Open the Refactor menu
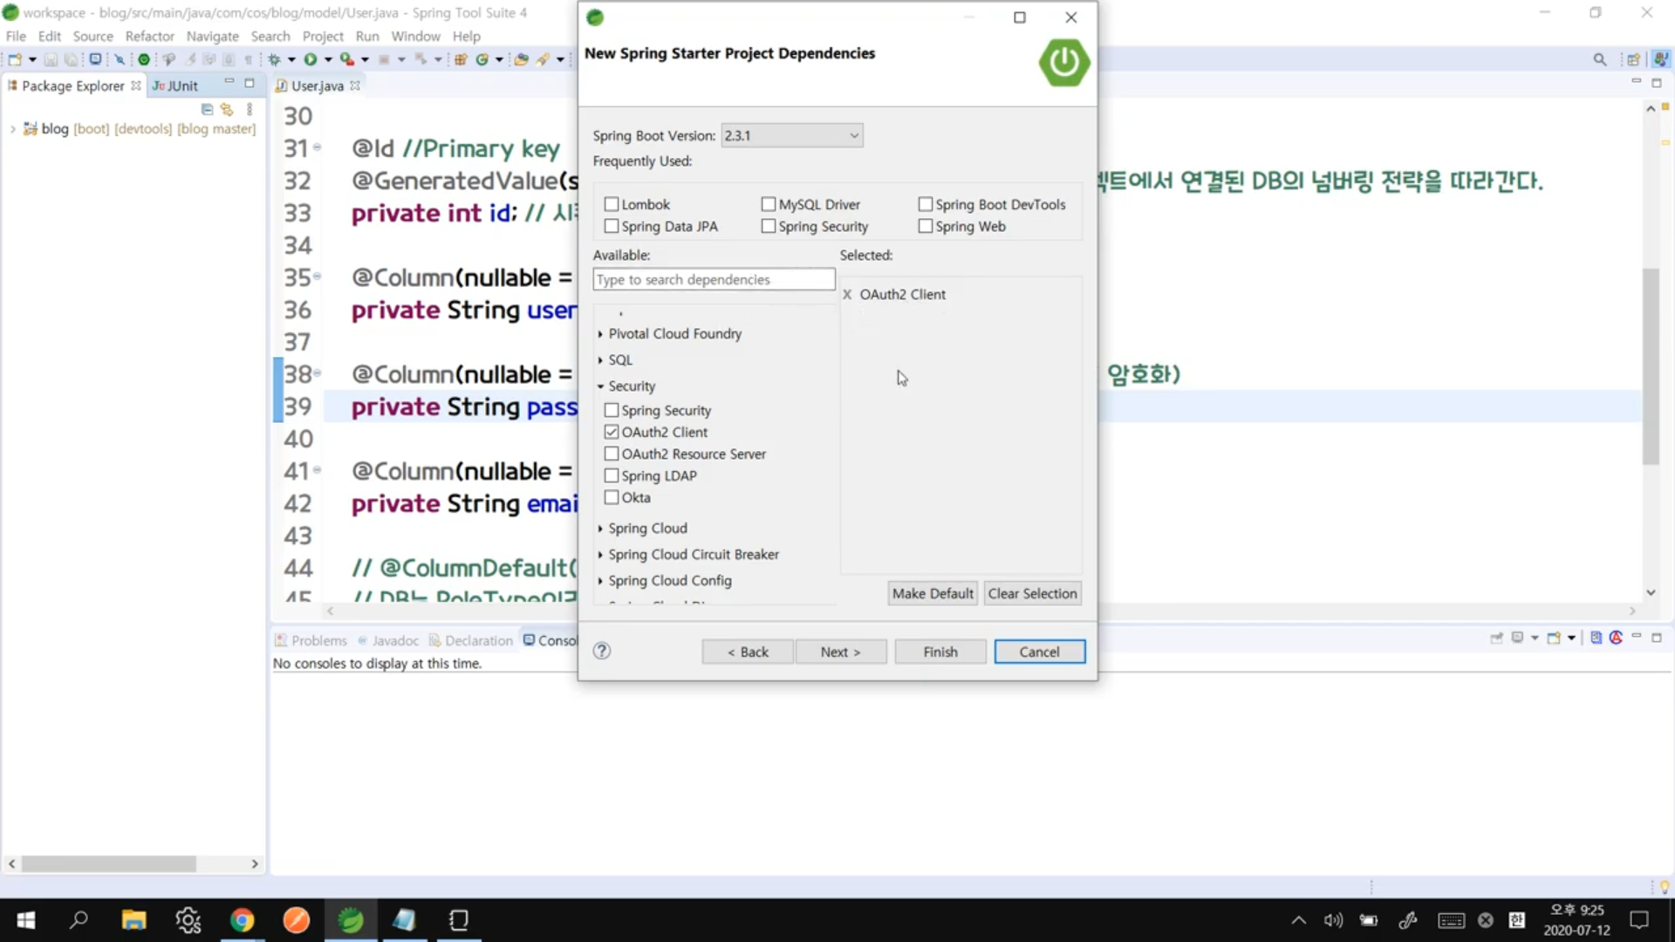 (149, 36)
